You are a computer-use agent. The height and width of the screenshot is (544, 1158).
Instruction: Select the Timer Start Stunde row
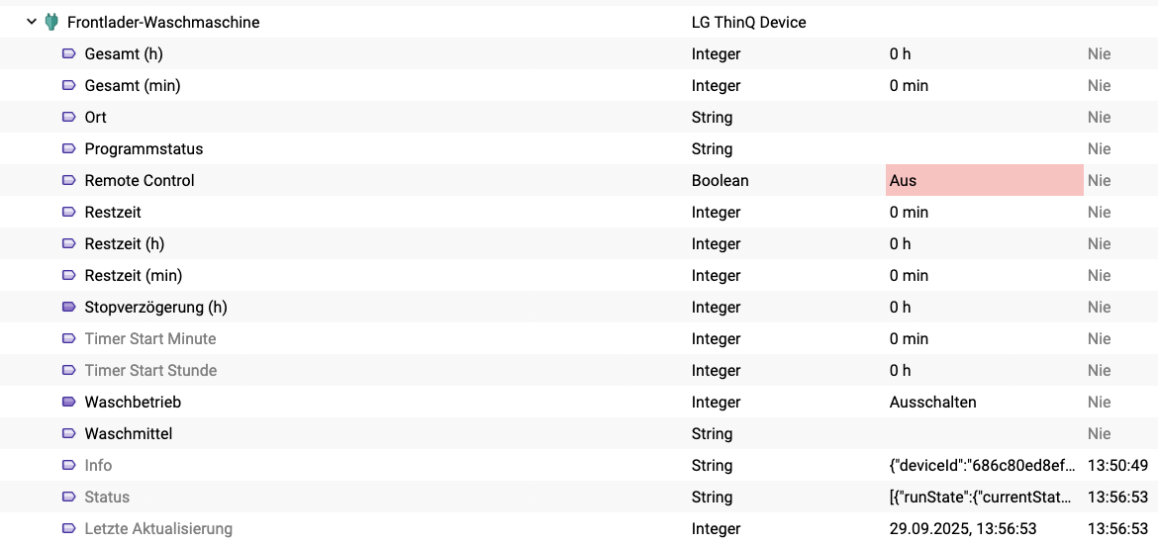pyautogui.click(x=150, y=371)
